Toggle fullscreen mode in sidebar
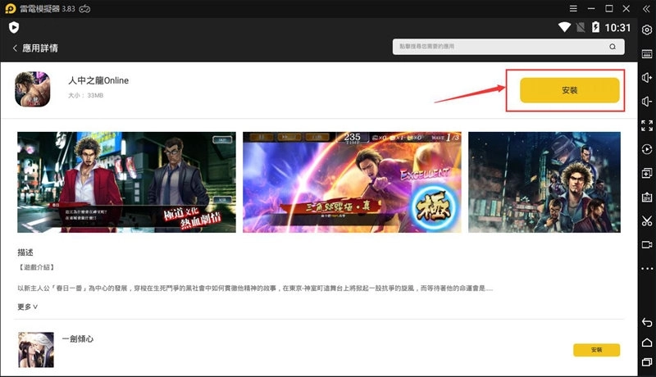656x377 pixels. tap(647, 125)
